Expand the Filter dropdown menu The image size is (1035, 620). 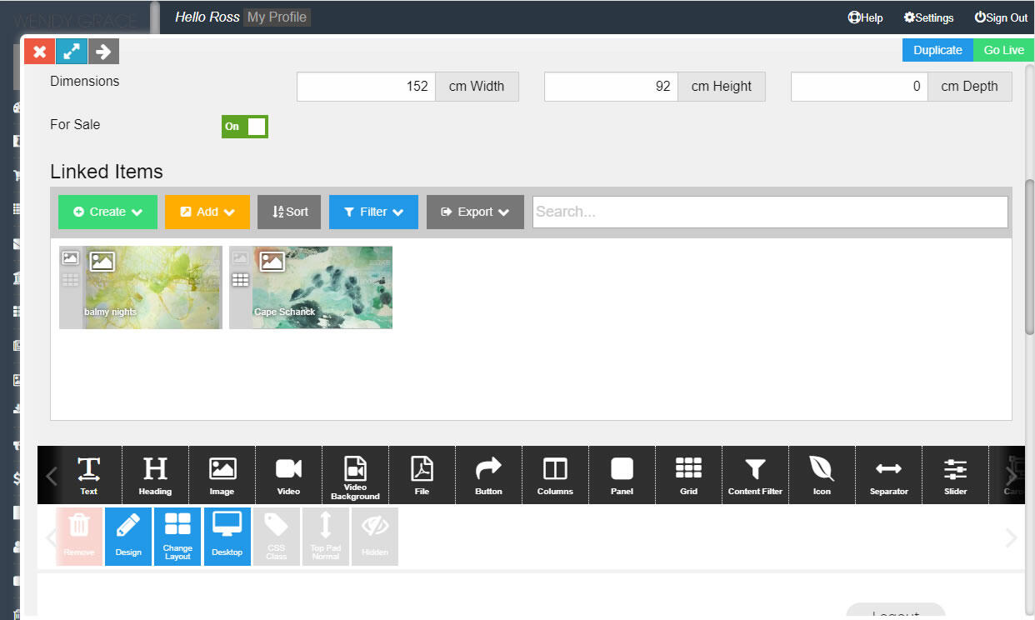tap(373, 212)
